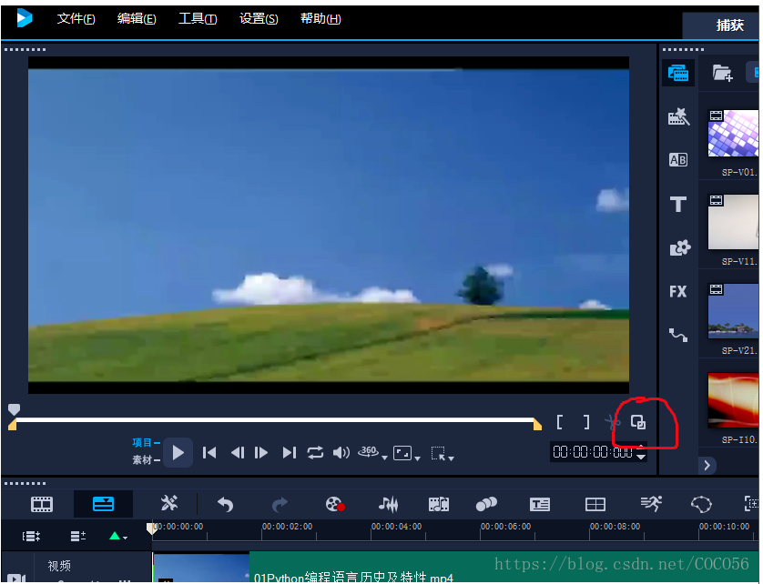Jump to the end of the clip

[289, 453]
